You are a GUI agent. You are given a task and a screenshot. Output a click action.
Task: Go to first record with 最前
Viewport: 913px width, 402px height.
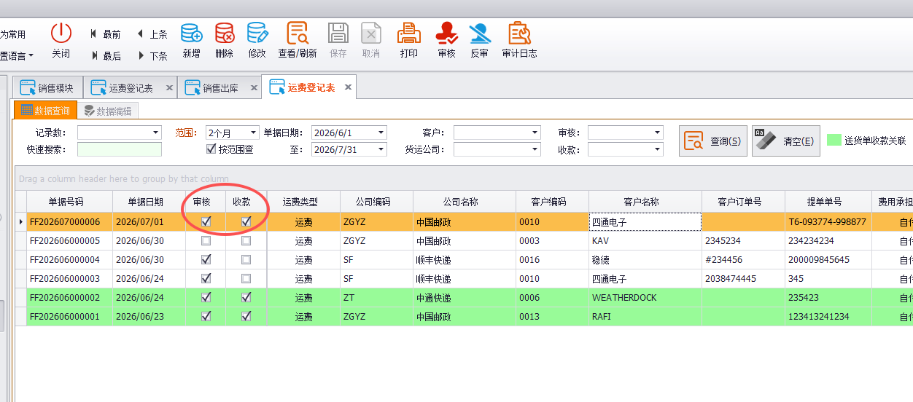(106, 34)
